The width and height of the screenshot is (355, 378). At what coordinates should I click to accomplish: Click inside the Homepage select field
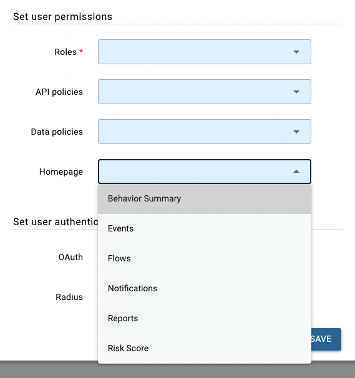tap(205, 172)
